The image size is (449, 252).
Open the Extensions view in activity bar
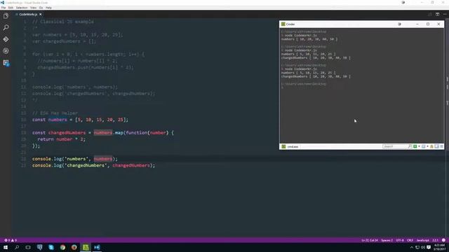pos(6,62)
